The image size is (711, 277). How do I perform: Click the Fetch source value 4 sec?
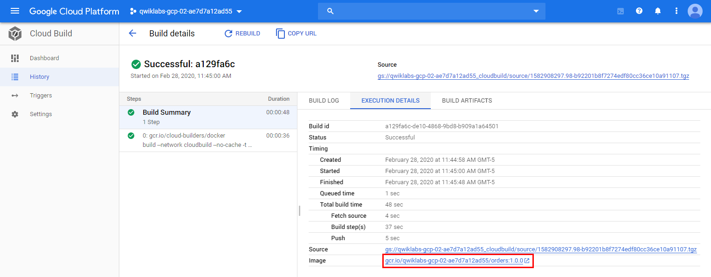coord(393,216)
